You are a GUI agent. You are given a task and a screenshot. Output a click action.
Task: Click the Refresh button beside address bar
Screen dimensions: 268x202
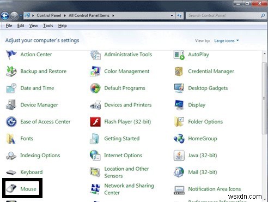coord(179,16)
